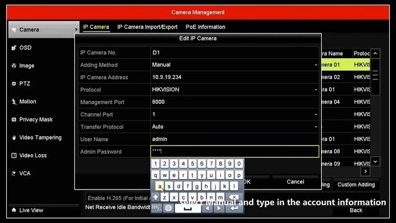The image size is (396, 223).
Task: Hit backspace key on virtual keyboard
Action: pos(234,197)
